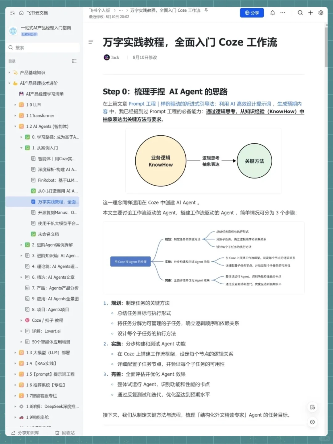The width and height of the screenshot is (333, 444).
Task: Go home via the 飞书云文档 icon
Action: 21,13
